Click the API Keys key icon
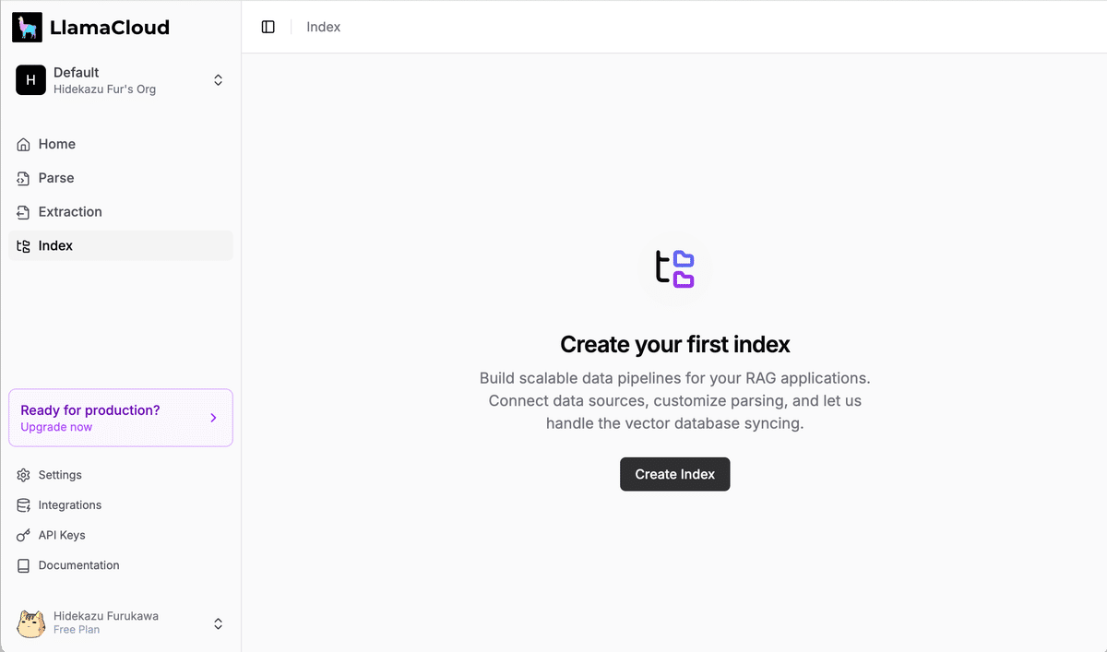The image size is (1107, 652). tap(24, 536)
